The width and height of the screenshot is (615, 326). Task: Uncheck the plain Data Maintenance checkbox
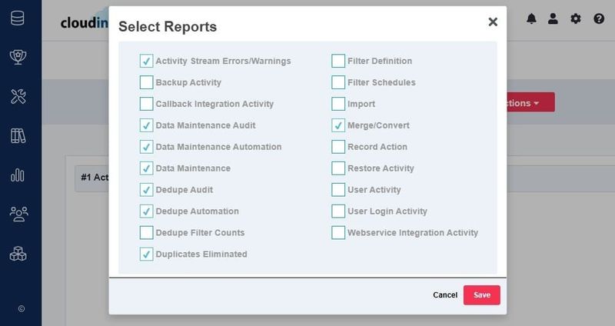146,168
